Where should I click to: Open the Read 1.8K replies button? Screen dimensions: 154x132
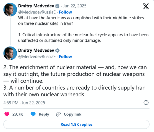coord(76,124)
